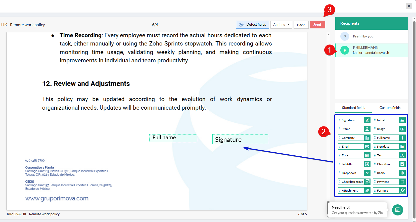Pick the Checkbox group field

click(352, 182)
